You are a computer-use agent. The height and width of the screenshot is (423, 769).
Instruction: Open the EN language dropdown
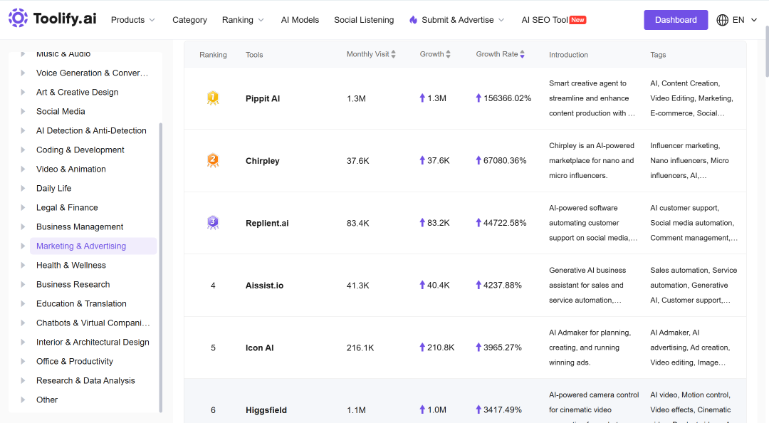tap(745, 20)
